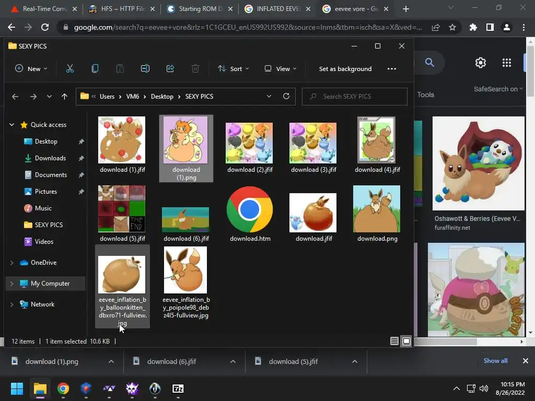Screen dimensions: 535x401
Task: Click the Chrome address bar URL
Action: click(x=248, y=27)
